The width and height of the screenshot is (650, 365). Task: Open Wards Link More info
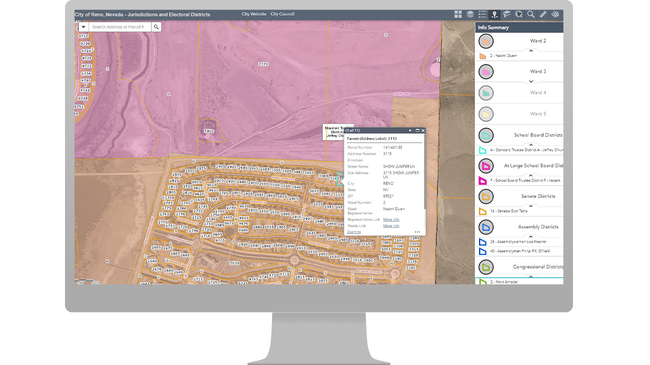coord(391,225)
